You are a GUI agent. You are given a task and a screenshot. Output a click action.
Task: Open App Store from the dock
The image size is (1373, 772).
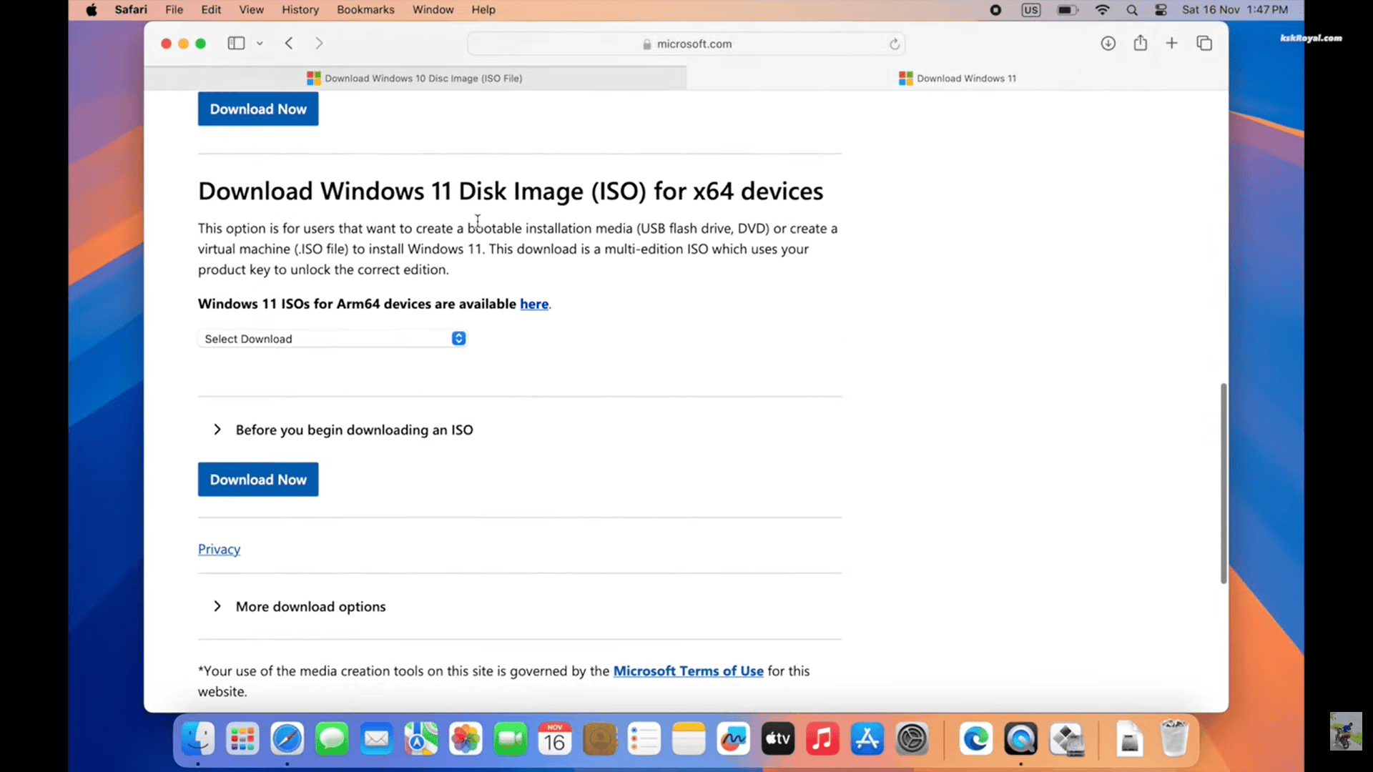[x=867, y=739]
